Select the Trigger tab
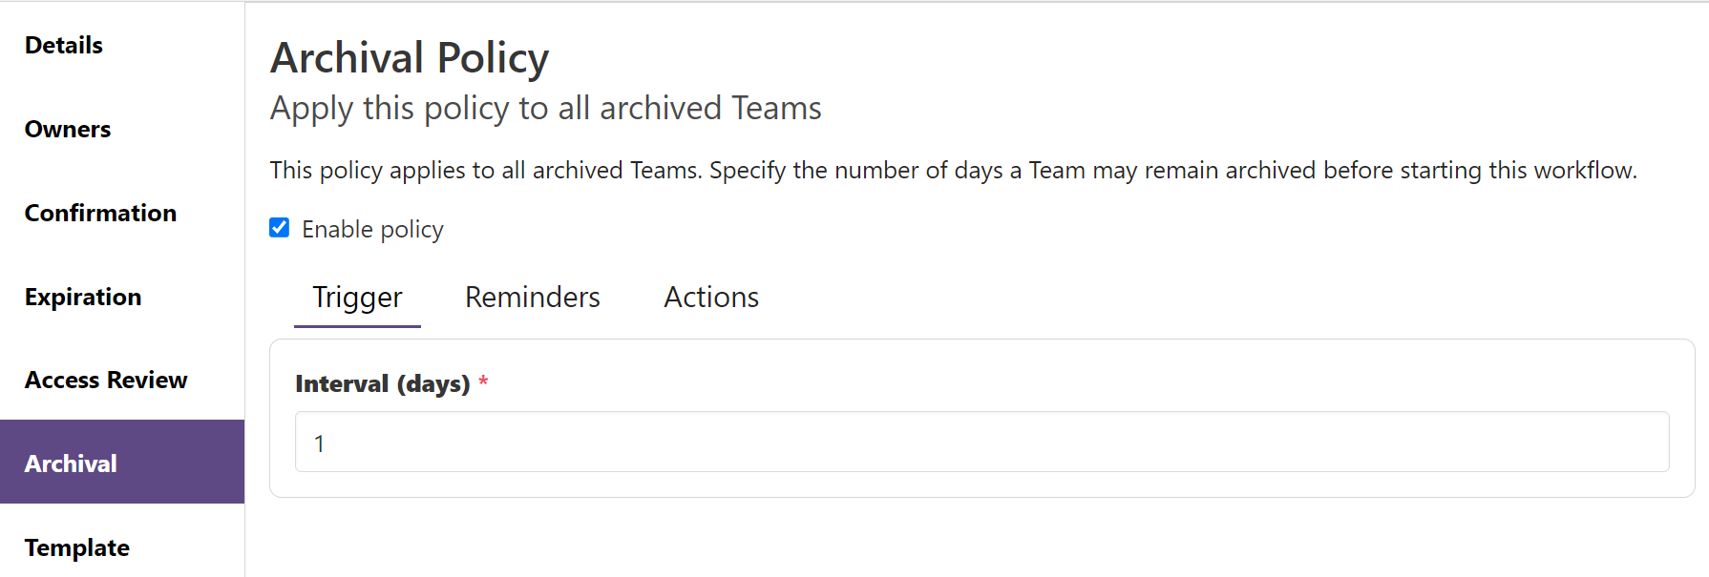This screenshot has height=577, width=1709. [x=357, y=297]
